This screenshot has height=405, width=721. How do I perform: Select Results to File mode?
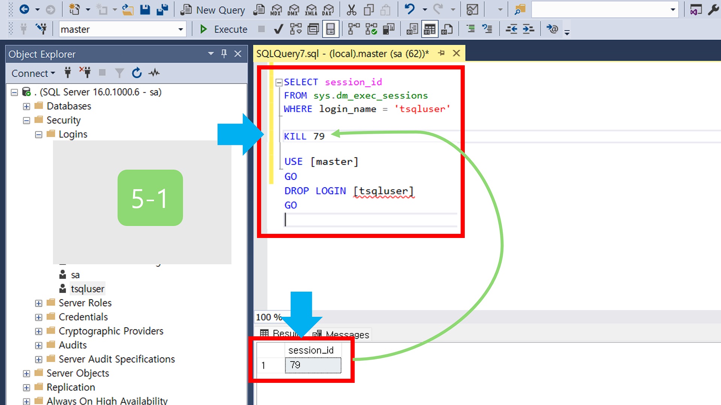tap(447, 29)
